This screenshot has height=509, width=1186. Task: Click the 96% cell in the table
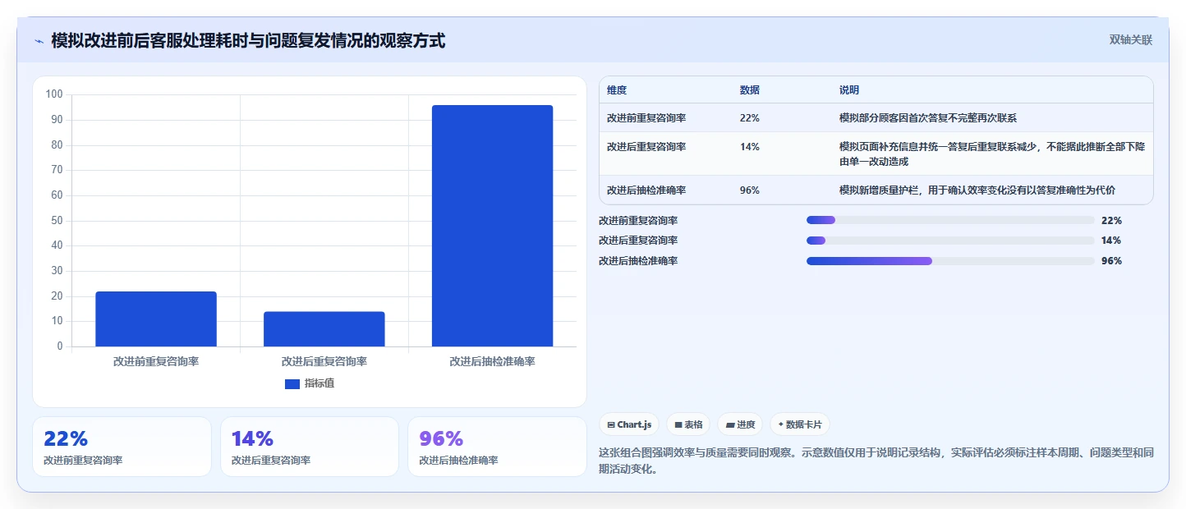click(750, 190)
